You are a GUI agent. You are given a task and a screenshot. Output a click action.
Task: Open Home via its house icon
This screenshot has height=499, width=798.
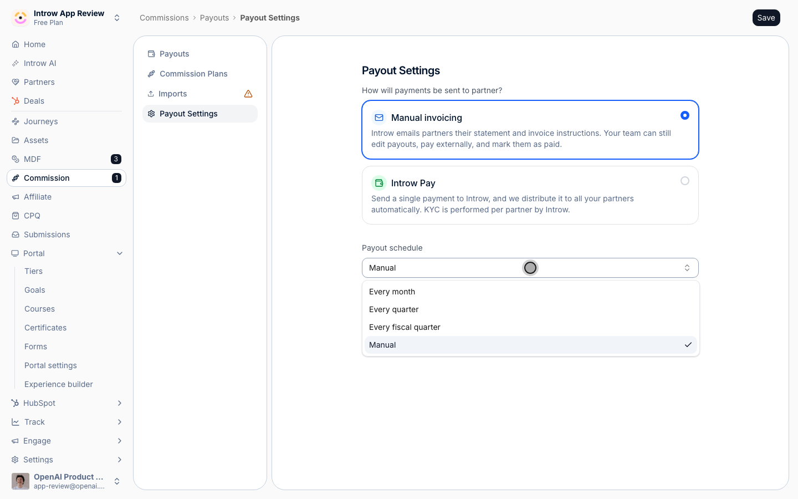tap(16, 44)
